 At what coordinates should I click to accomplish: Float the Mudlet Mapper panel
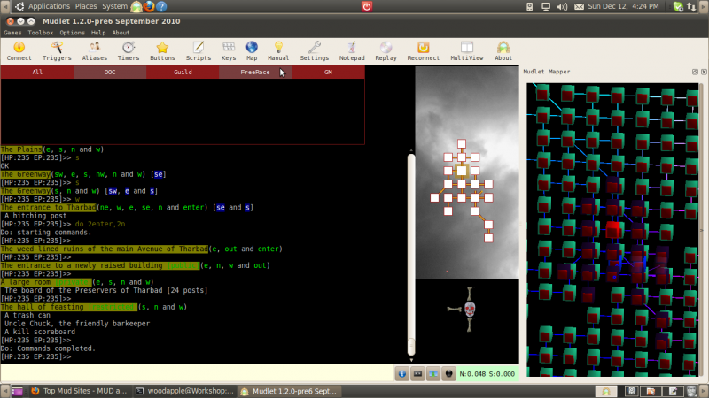(x=695, y=72)
